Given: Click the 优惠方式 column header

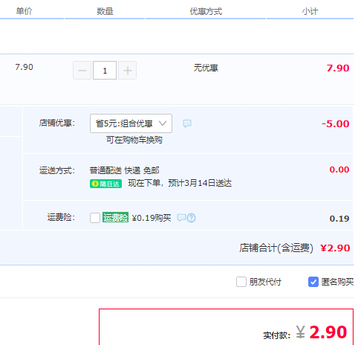Looking at the screenshot, I should pos(206,11).
